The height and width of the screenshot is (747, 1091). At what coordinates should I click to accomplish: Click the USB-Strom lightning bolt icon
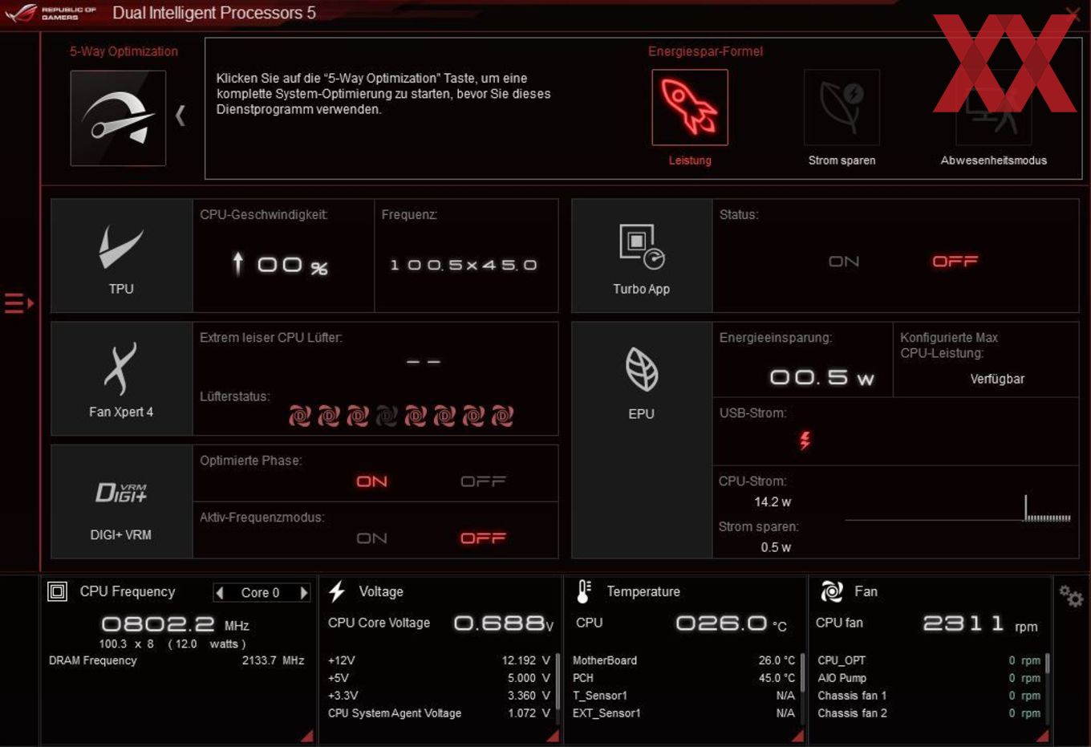pos(805,440)
